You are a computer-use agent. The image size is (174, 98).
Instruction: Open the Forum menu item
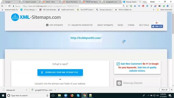tap(131, 25)
